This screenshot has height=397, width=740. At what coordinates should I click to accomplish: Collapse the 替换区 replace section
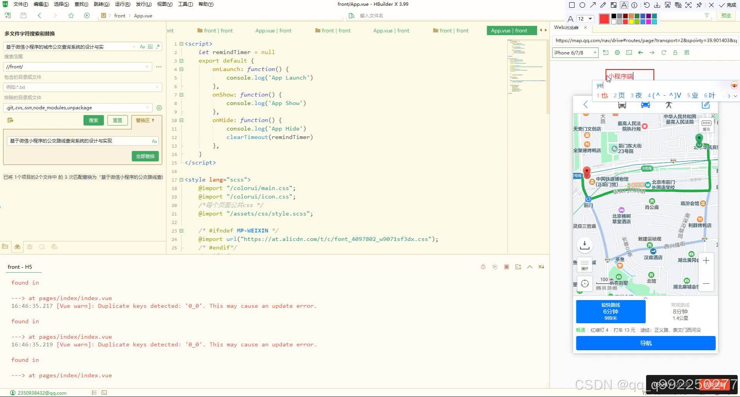(x=145, y=120)
